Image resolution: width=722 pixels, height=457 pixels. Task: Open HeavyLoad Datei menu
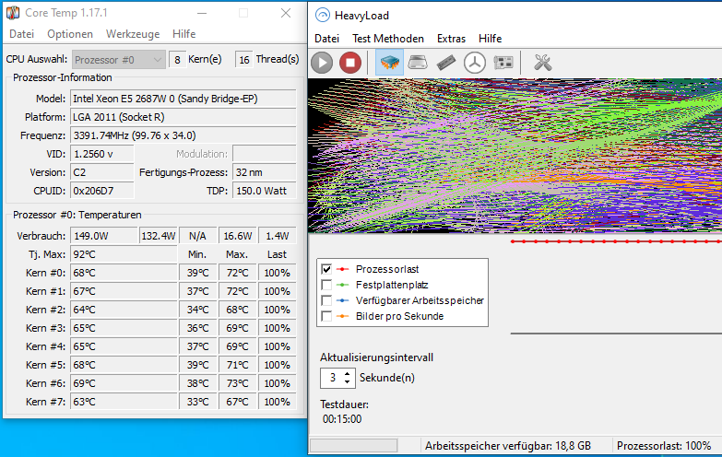click(x=327, y=39)
